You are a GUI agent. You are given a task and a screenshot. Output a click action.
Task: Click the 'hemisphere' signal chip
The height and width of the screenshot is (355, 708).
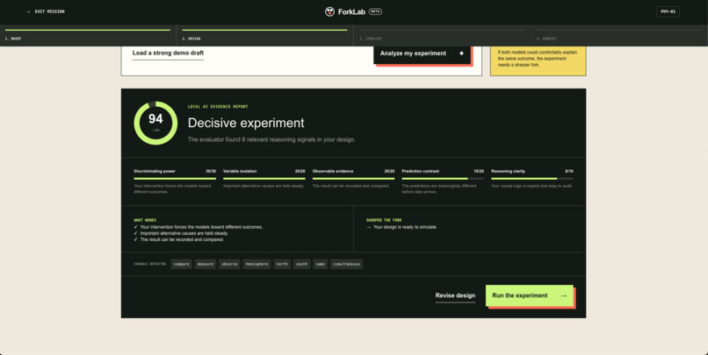tap(256, 265)
